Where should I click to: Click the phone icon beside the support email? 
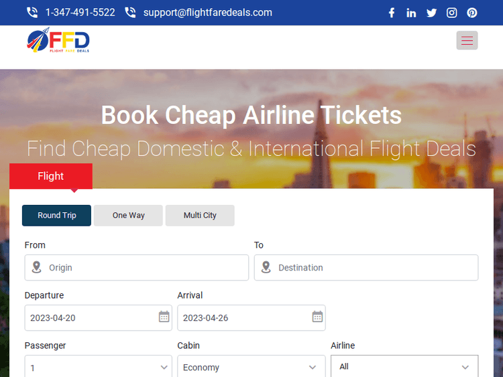(130, 13)
